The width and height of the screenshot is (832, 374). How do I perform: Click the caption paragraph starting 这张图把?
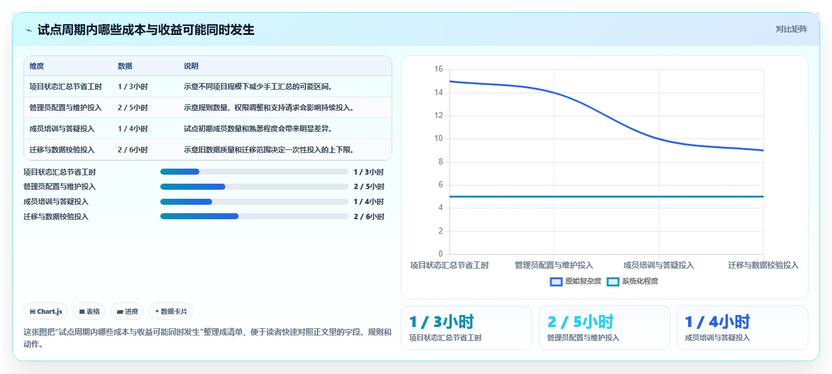pyautogui.click(x=207, y=338)
